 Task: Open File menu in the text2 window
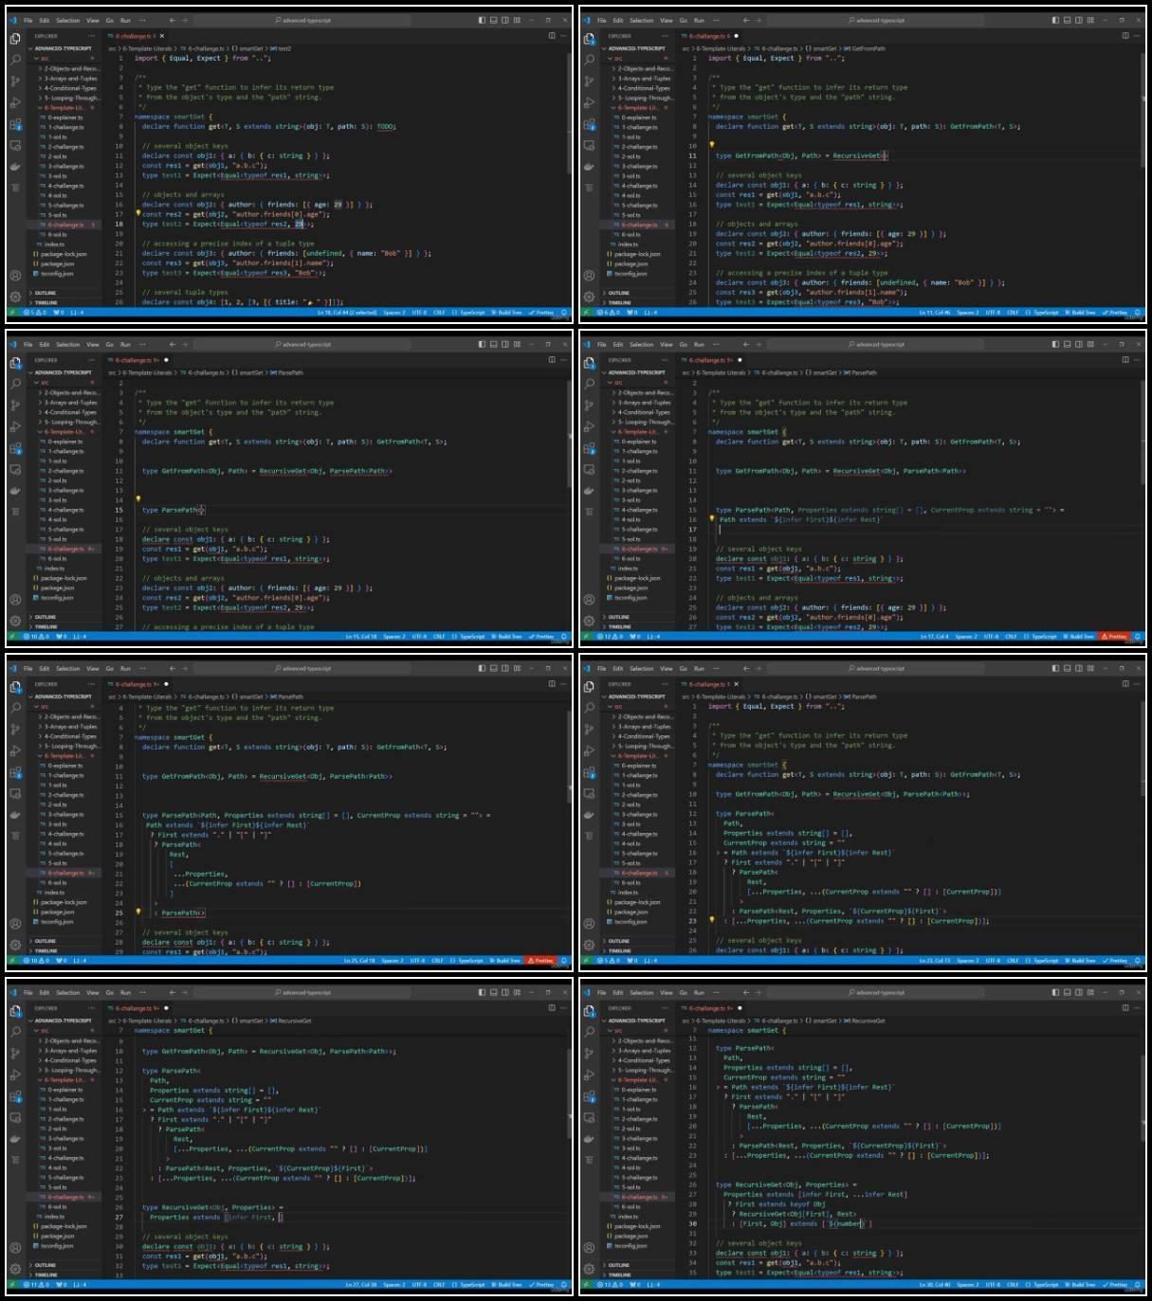pyautogui.click(x=28, y=20)
